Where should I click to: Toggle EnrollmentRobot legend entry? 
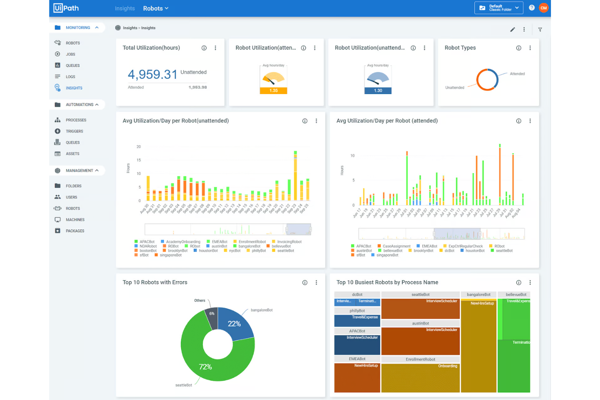[x=249, y=242]
